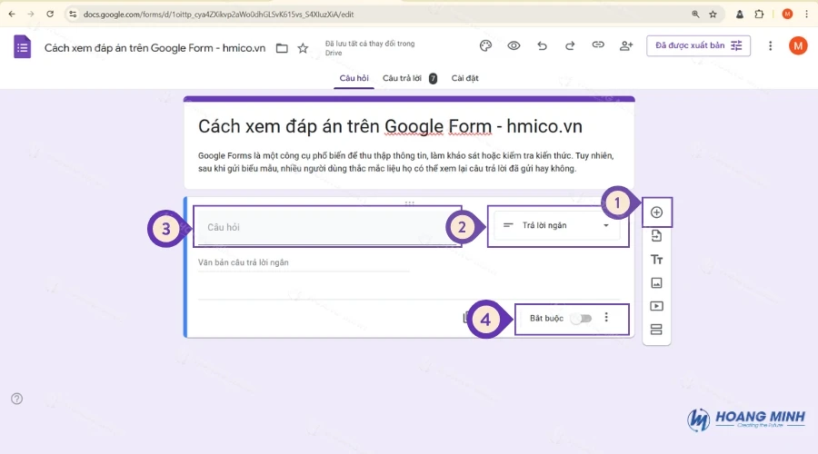Preview the form with the eye icon
Image resolution: width=818 pixels, height=454 pixels.
[x=514, y=46]
